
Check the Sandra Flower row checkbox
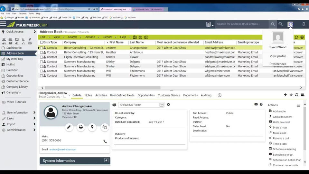coord(42,57)
